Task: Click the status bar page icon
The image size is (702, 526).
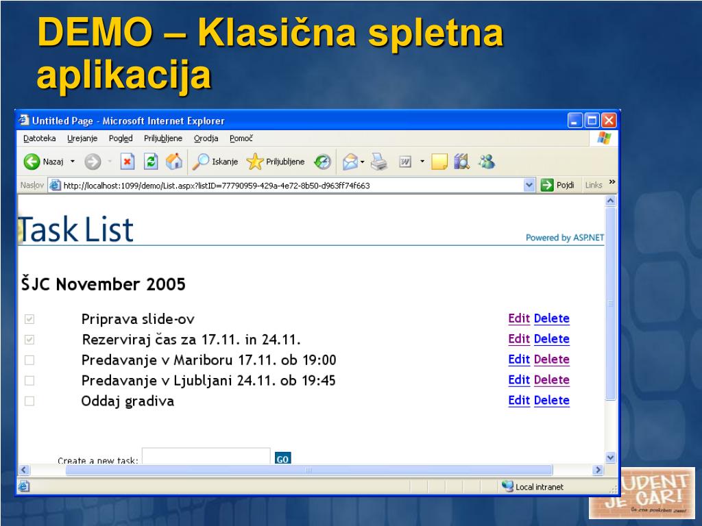Action: click(24, 486)
